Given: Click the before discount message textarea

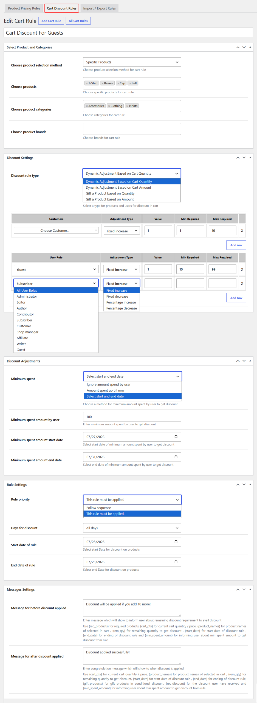Looking at the screenshot, I should point(132,608).
